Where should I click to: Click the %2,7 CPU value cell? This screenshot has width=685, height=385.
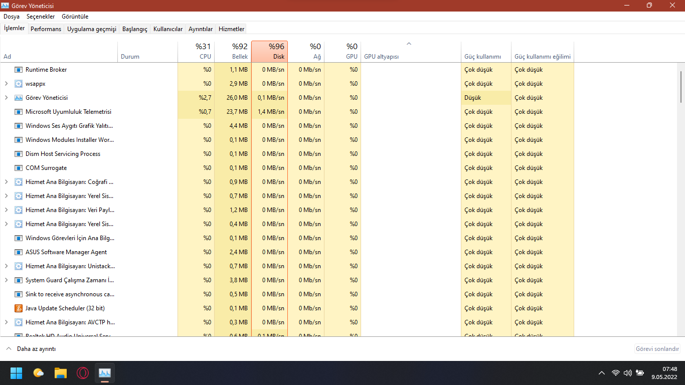click(196, 98)
